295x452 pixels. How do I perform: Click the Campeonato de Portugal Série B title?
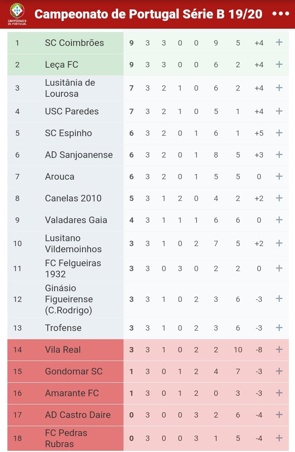click(x=148, y=14)
